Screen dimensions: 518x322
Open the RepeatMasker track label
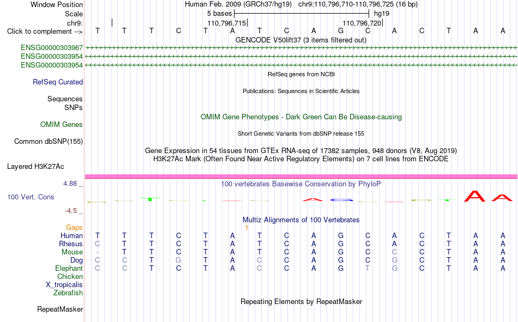click(x=60, y=309)
